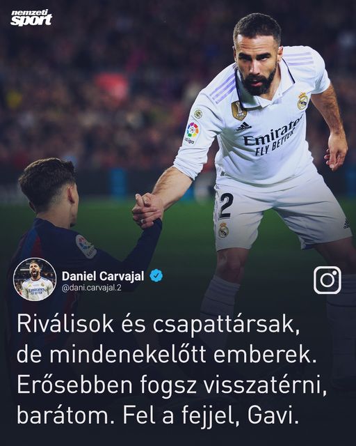Image resolution: width=356 pixels, height=446 pixels.
Task: Select the line starting with Erősebben
Action: tap(172, 385)
